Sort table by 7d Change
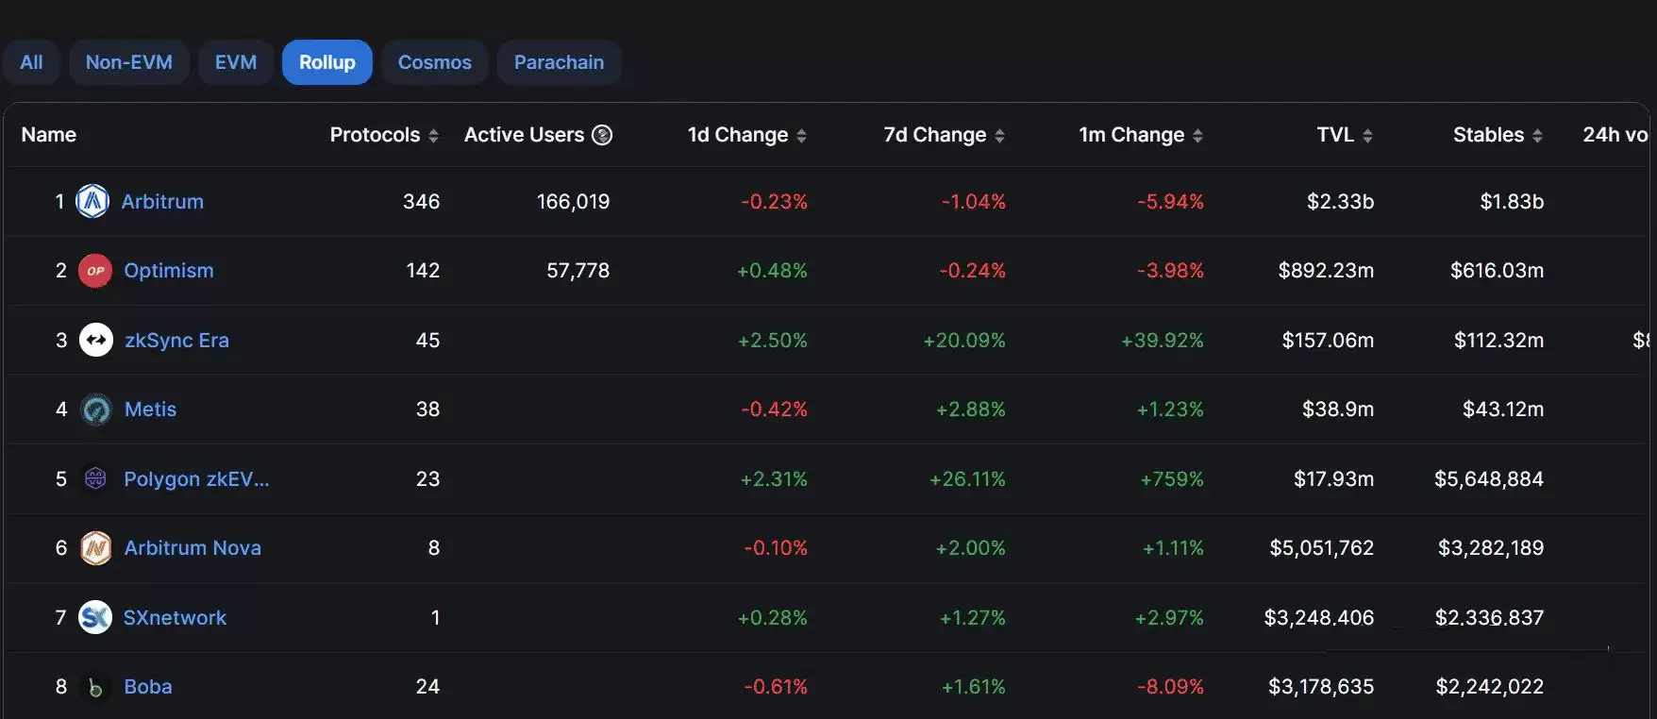The height and width of the screenshot is (719, 1657). [999, 136]
